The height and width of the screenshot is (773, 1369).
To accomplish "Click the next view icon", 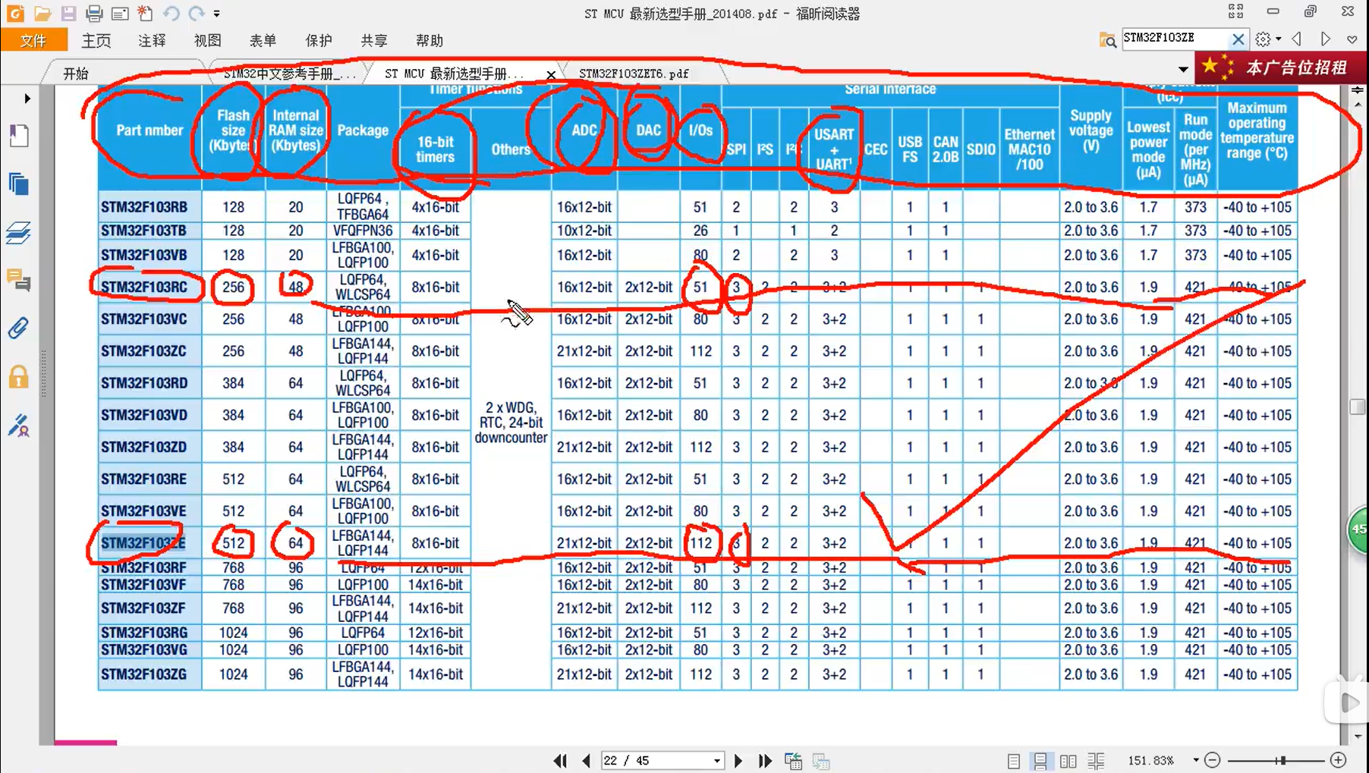I will click(821, 761).
